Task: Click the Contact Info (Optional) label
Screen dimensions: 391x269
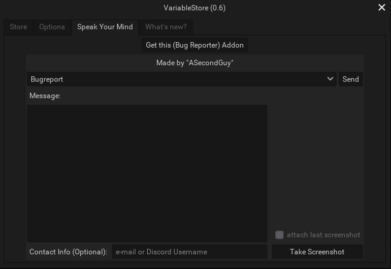Action: click(68, 252)
